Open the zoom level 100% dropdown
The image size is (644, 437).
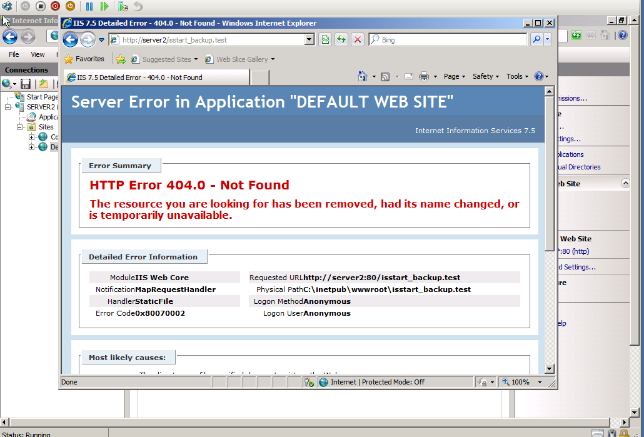[x=540, y=382]
